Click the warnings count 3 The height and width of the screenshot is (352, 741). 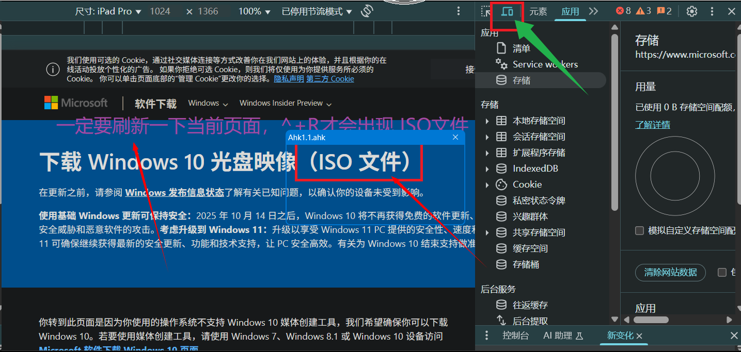[x=643, y=11]
